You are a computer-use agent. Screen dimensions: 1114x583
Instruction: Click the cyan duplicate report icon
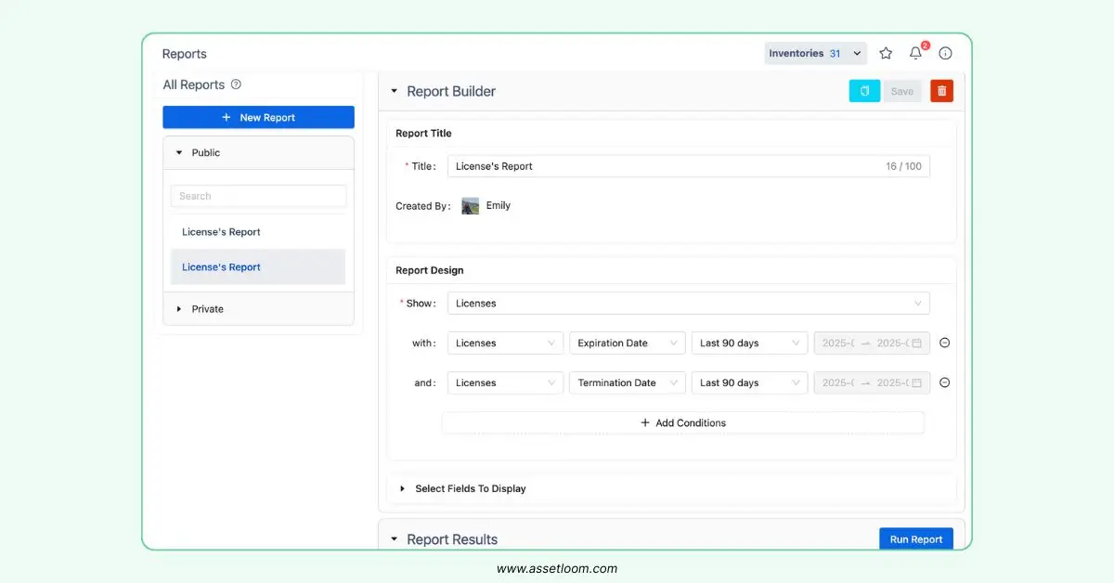[x=864, y=91]
